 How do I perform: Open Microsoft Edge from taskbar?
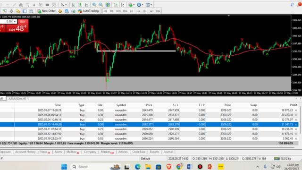138,167
